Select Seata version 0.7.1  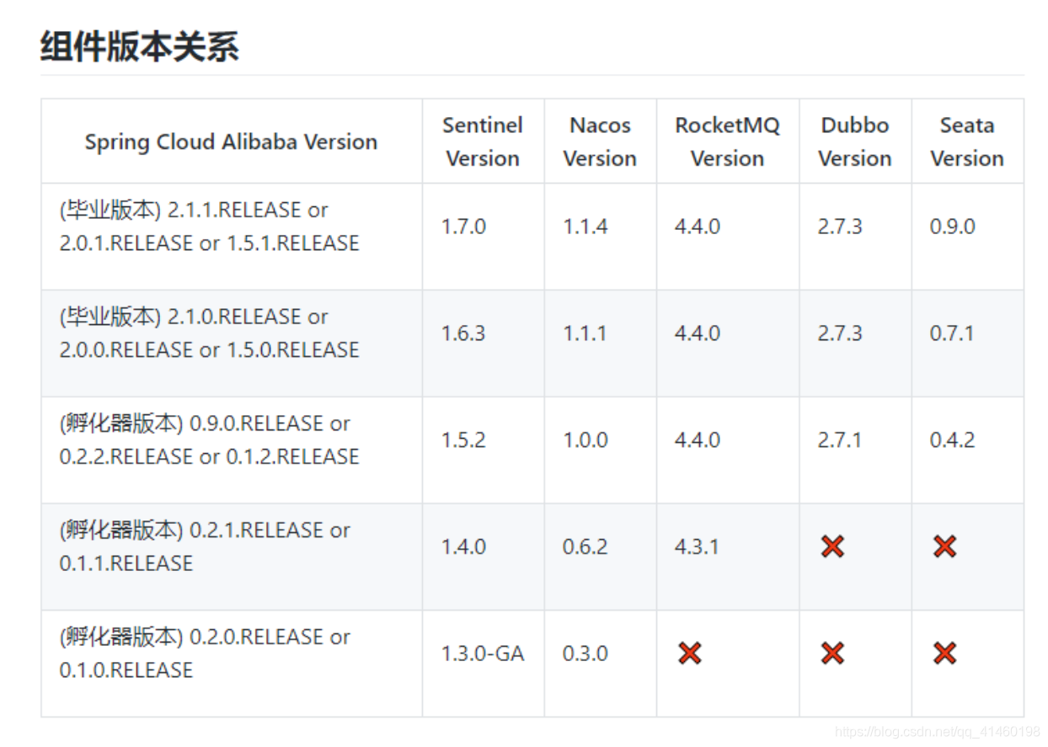(x=952, y=333)
